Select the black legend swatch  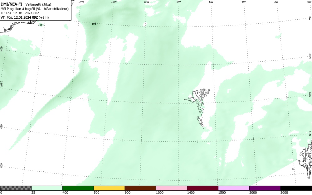click(296, 188)
